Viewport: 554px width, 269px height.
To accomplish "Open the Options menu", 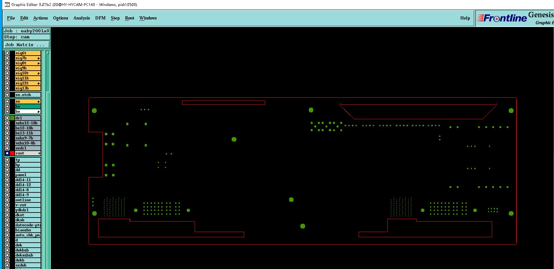I will point(61,18).
